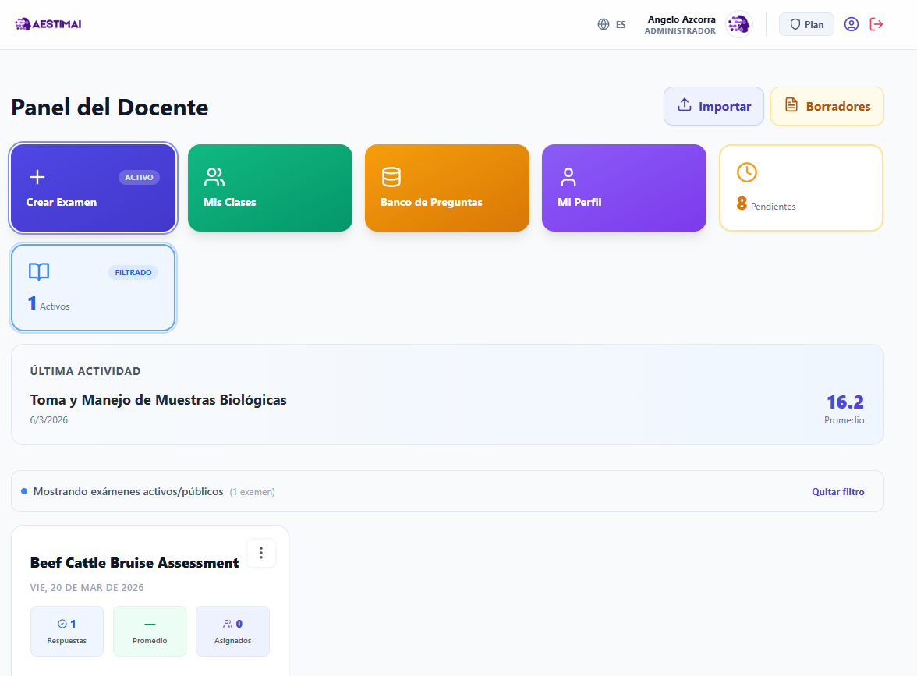Open Angelo Azcorra avatar thumbnail
The height and width of the screenshot is (676, 917).
pyautogui.click(x=739, y=25)
